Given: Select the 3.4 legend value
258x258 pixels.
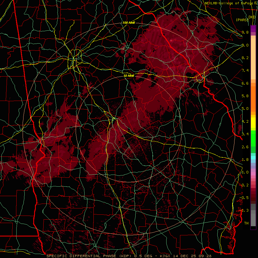Looking at the screenshot, I should tap(245, 134).
